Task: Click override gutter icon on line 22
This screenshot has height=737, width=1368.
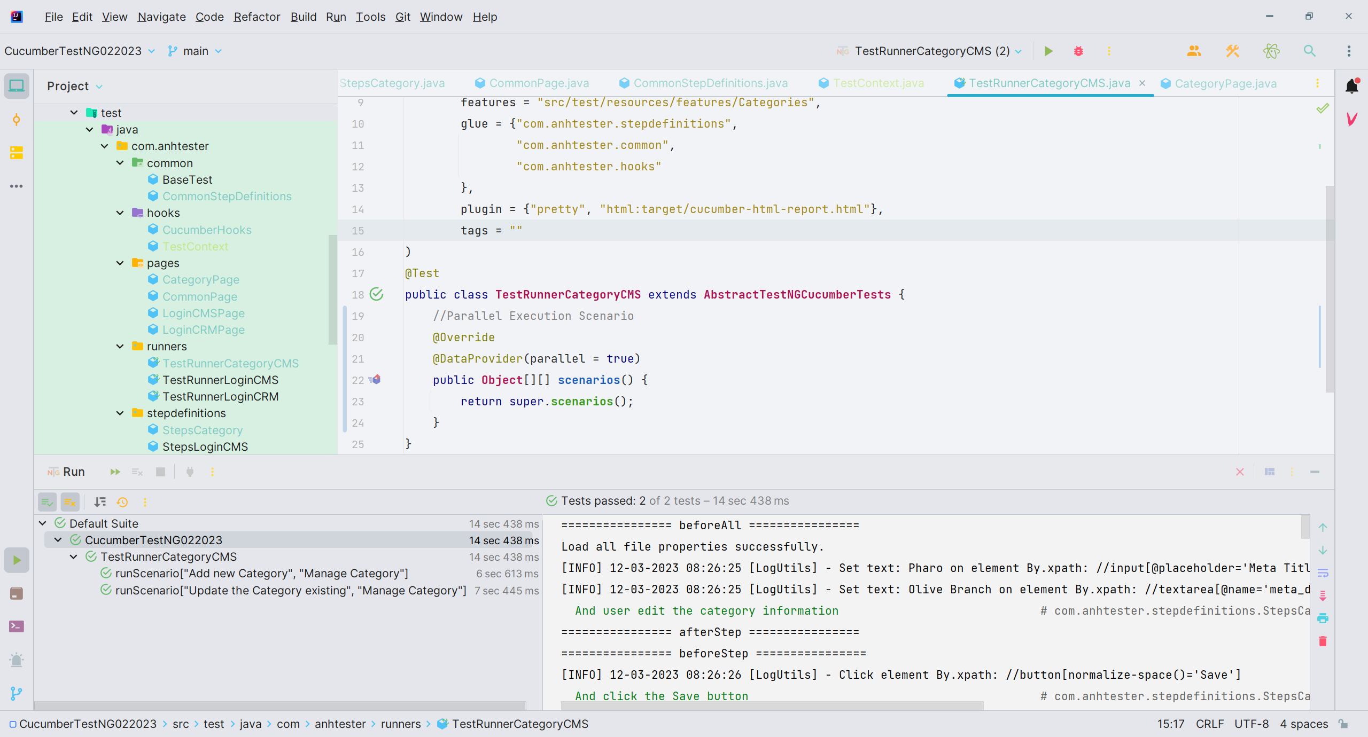Action: 375,380
